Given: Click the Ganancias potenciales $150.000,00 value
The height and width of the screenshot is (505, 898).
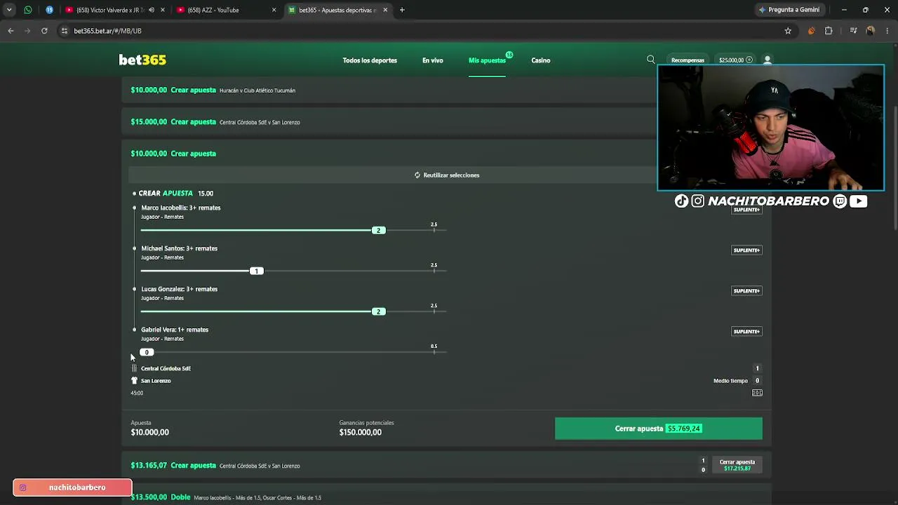Looking at the screenshot, I should pos(361,432).
